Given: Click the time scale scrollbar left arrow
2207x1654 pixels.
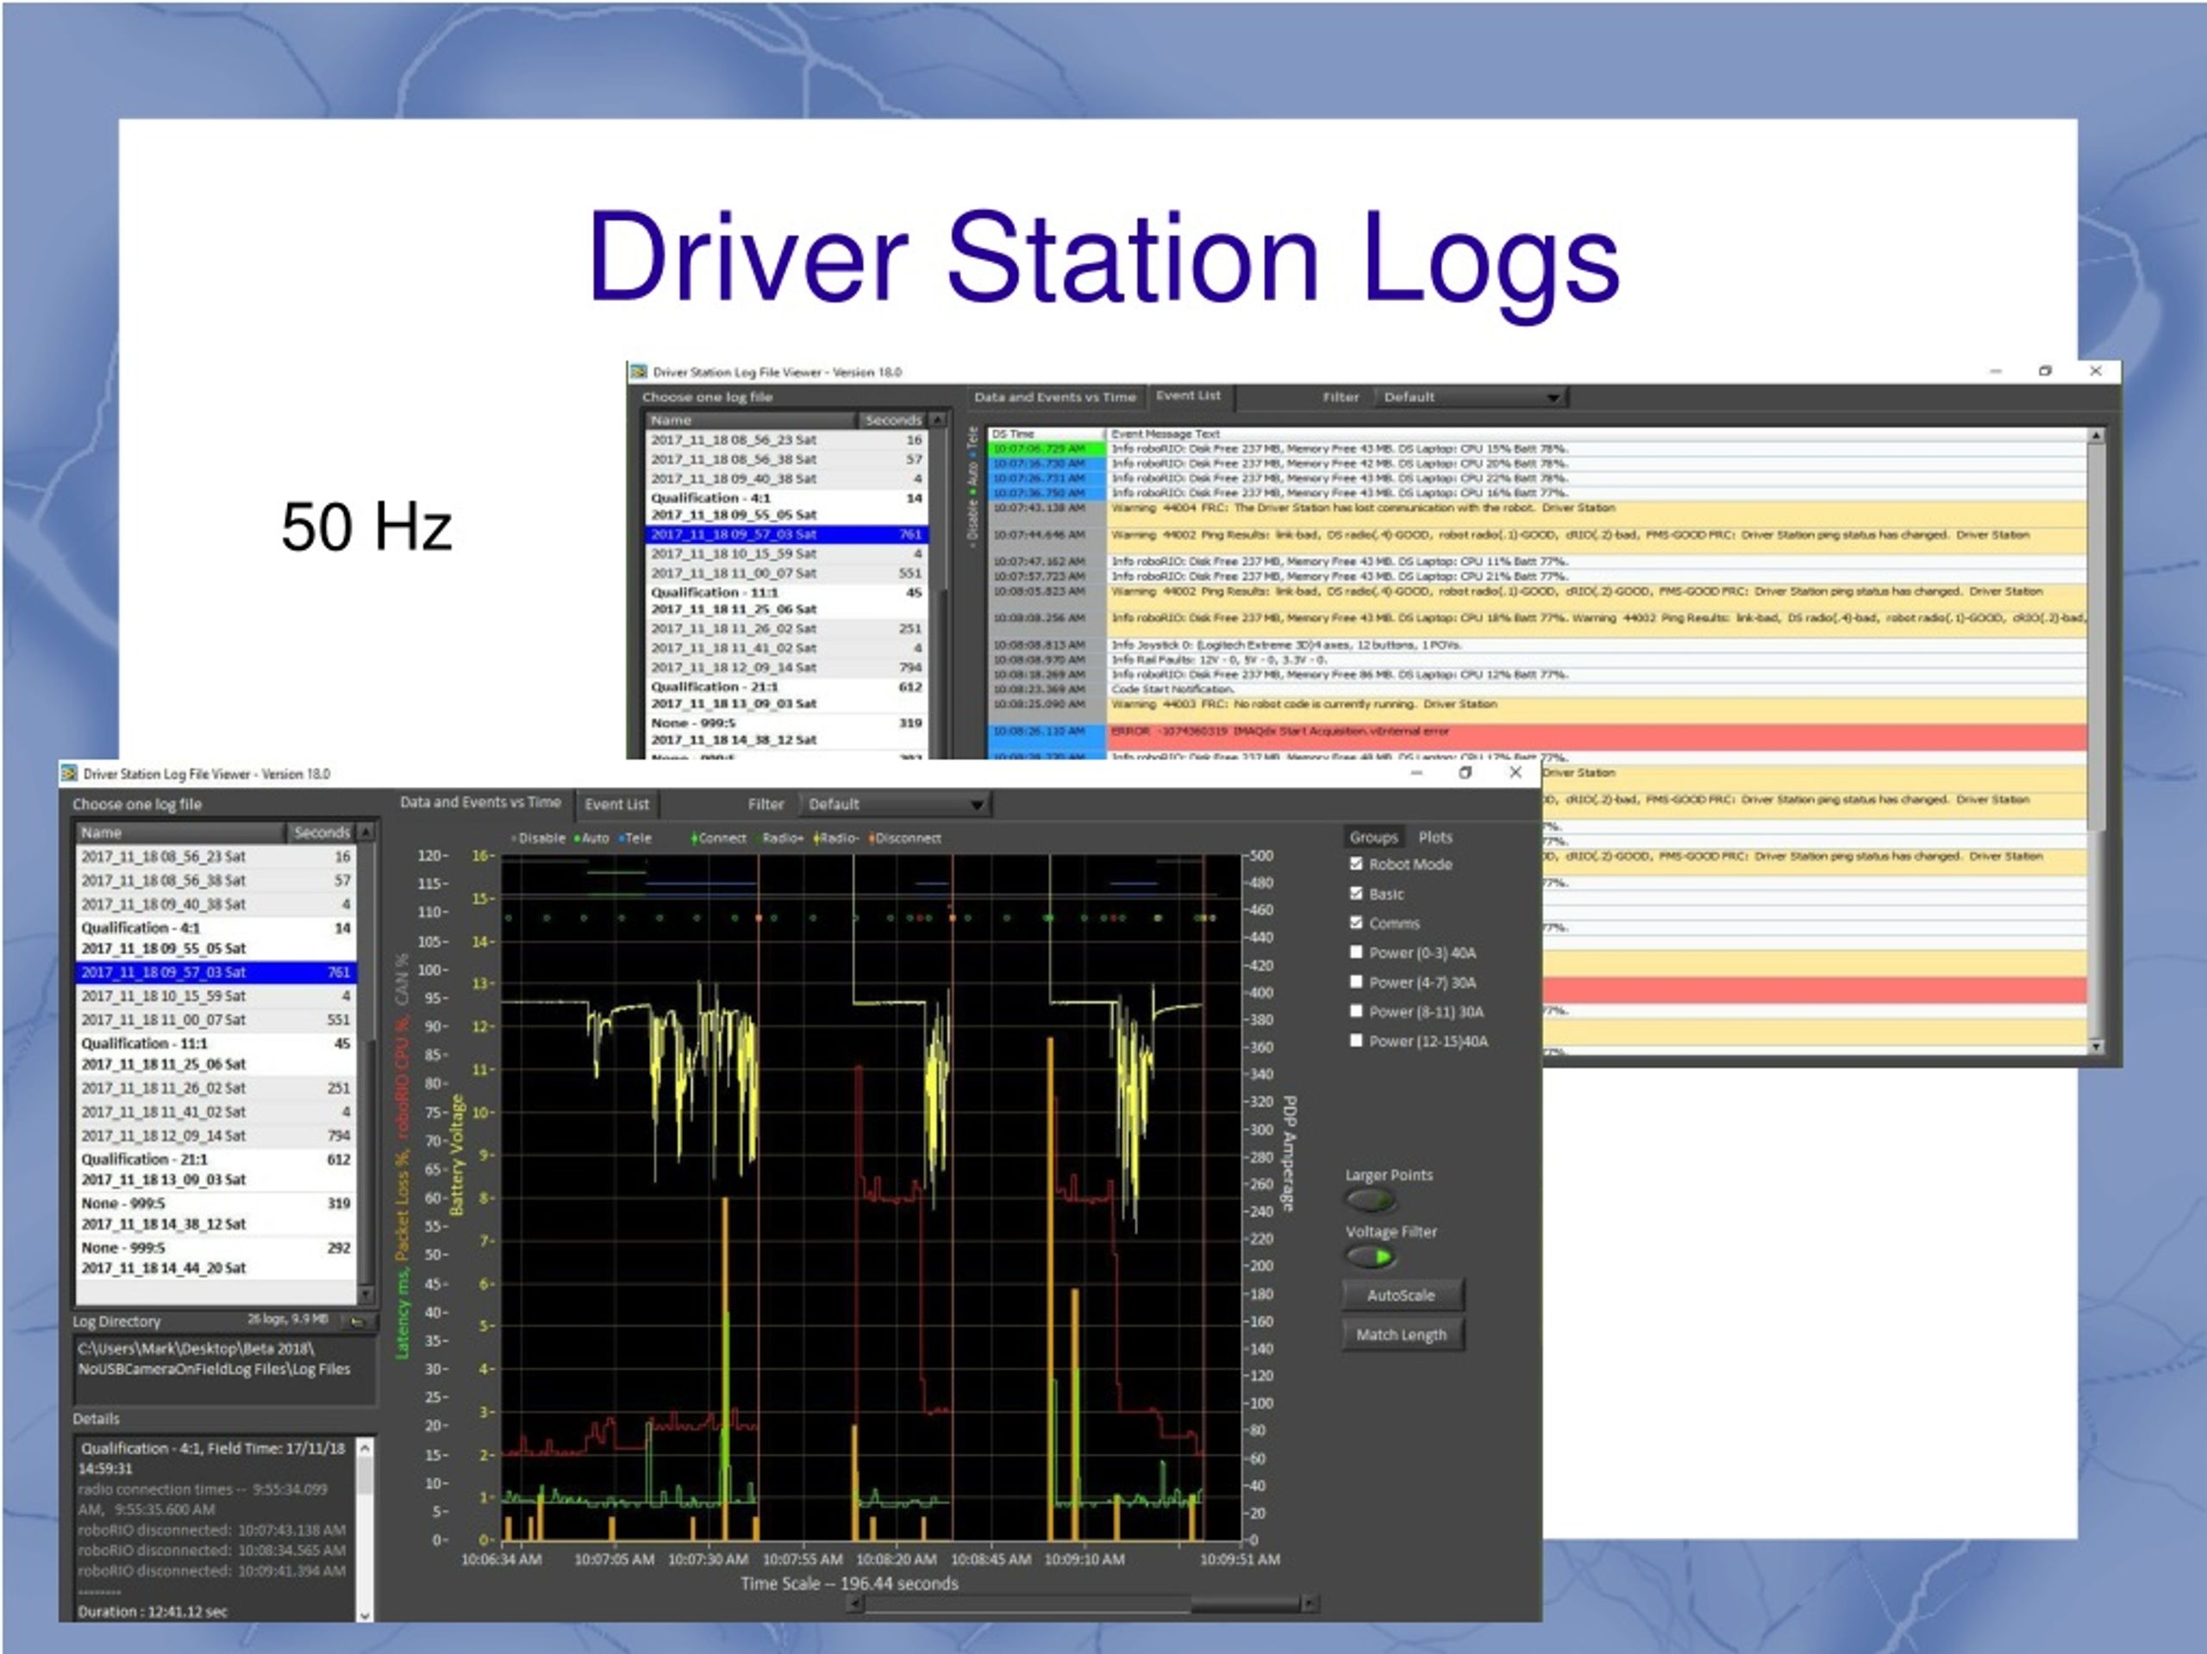Looking at the screenshot, I should click(x=855, y=1604).
